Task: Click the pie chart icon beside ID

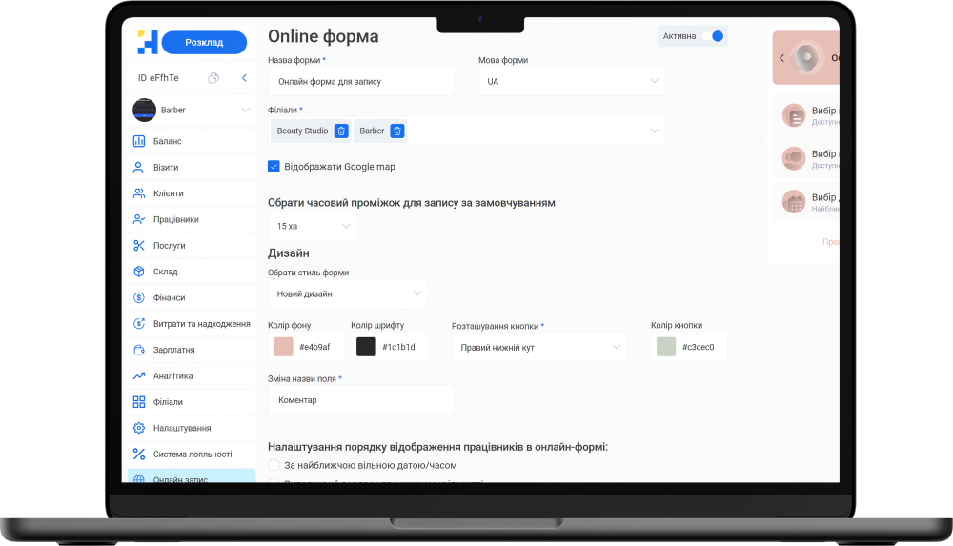Action: tap(213, 78)
